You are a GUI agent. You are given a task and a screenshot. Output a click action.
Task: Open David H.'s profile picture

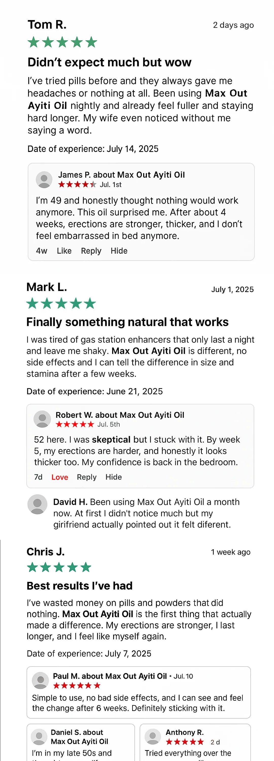(x=38, y=504)
